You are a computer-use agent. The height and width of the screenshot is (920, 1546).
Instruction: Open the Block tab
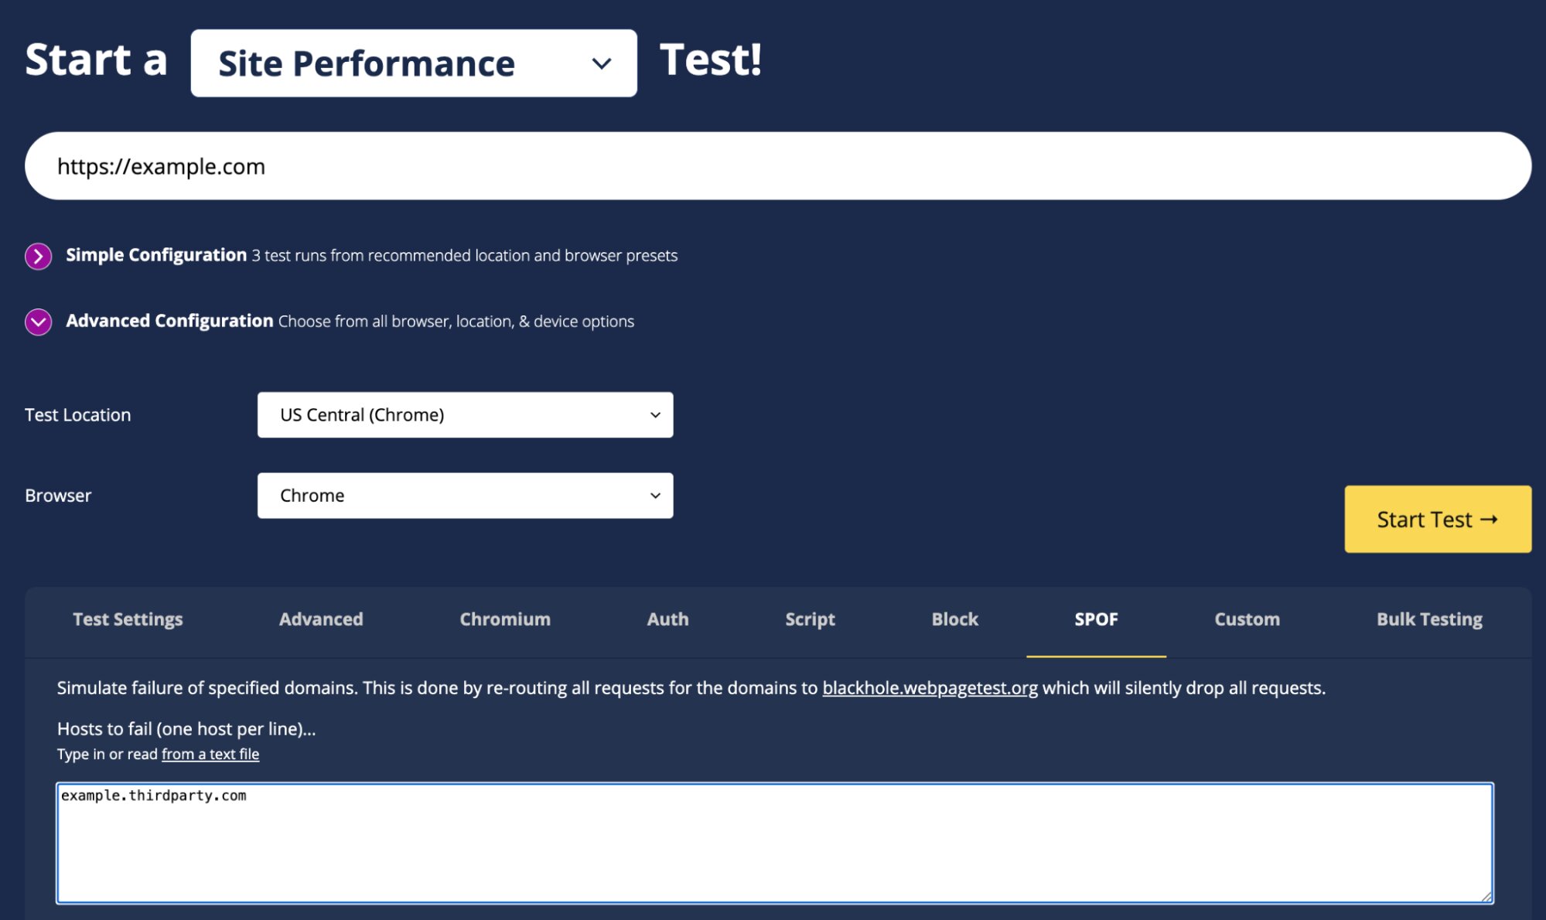[x=954, y=618]
